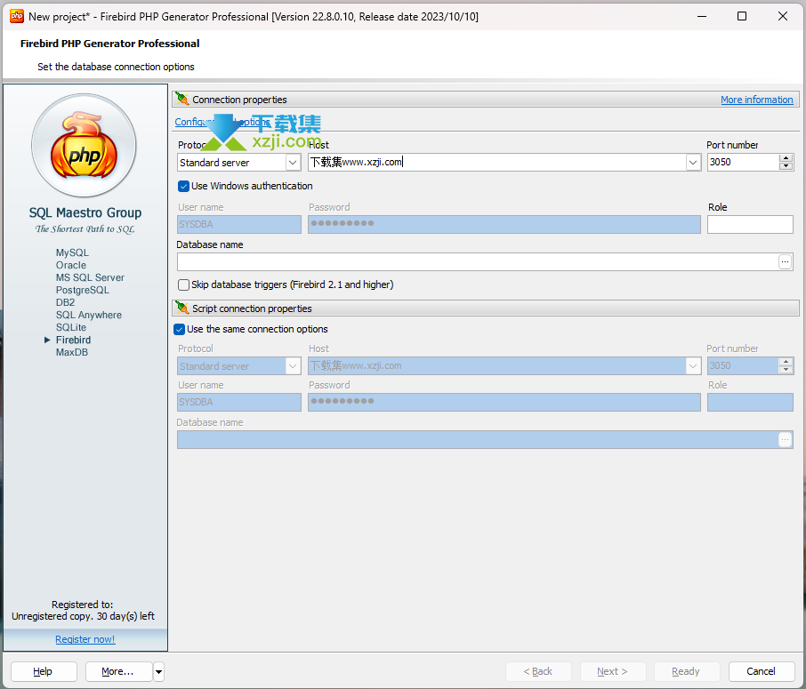
Task: Click the More... button
Action: 118,671
